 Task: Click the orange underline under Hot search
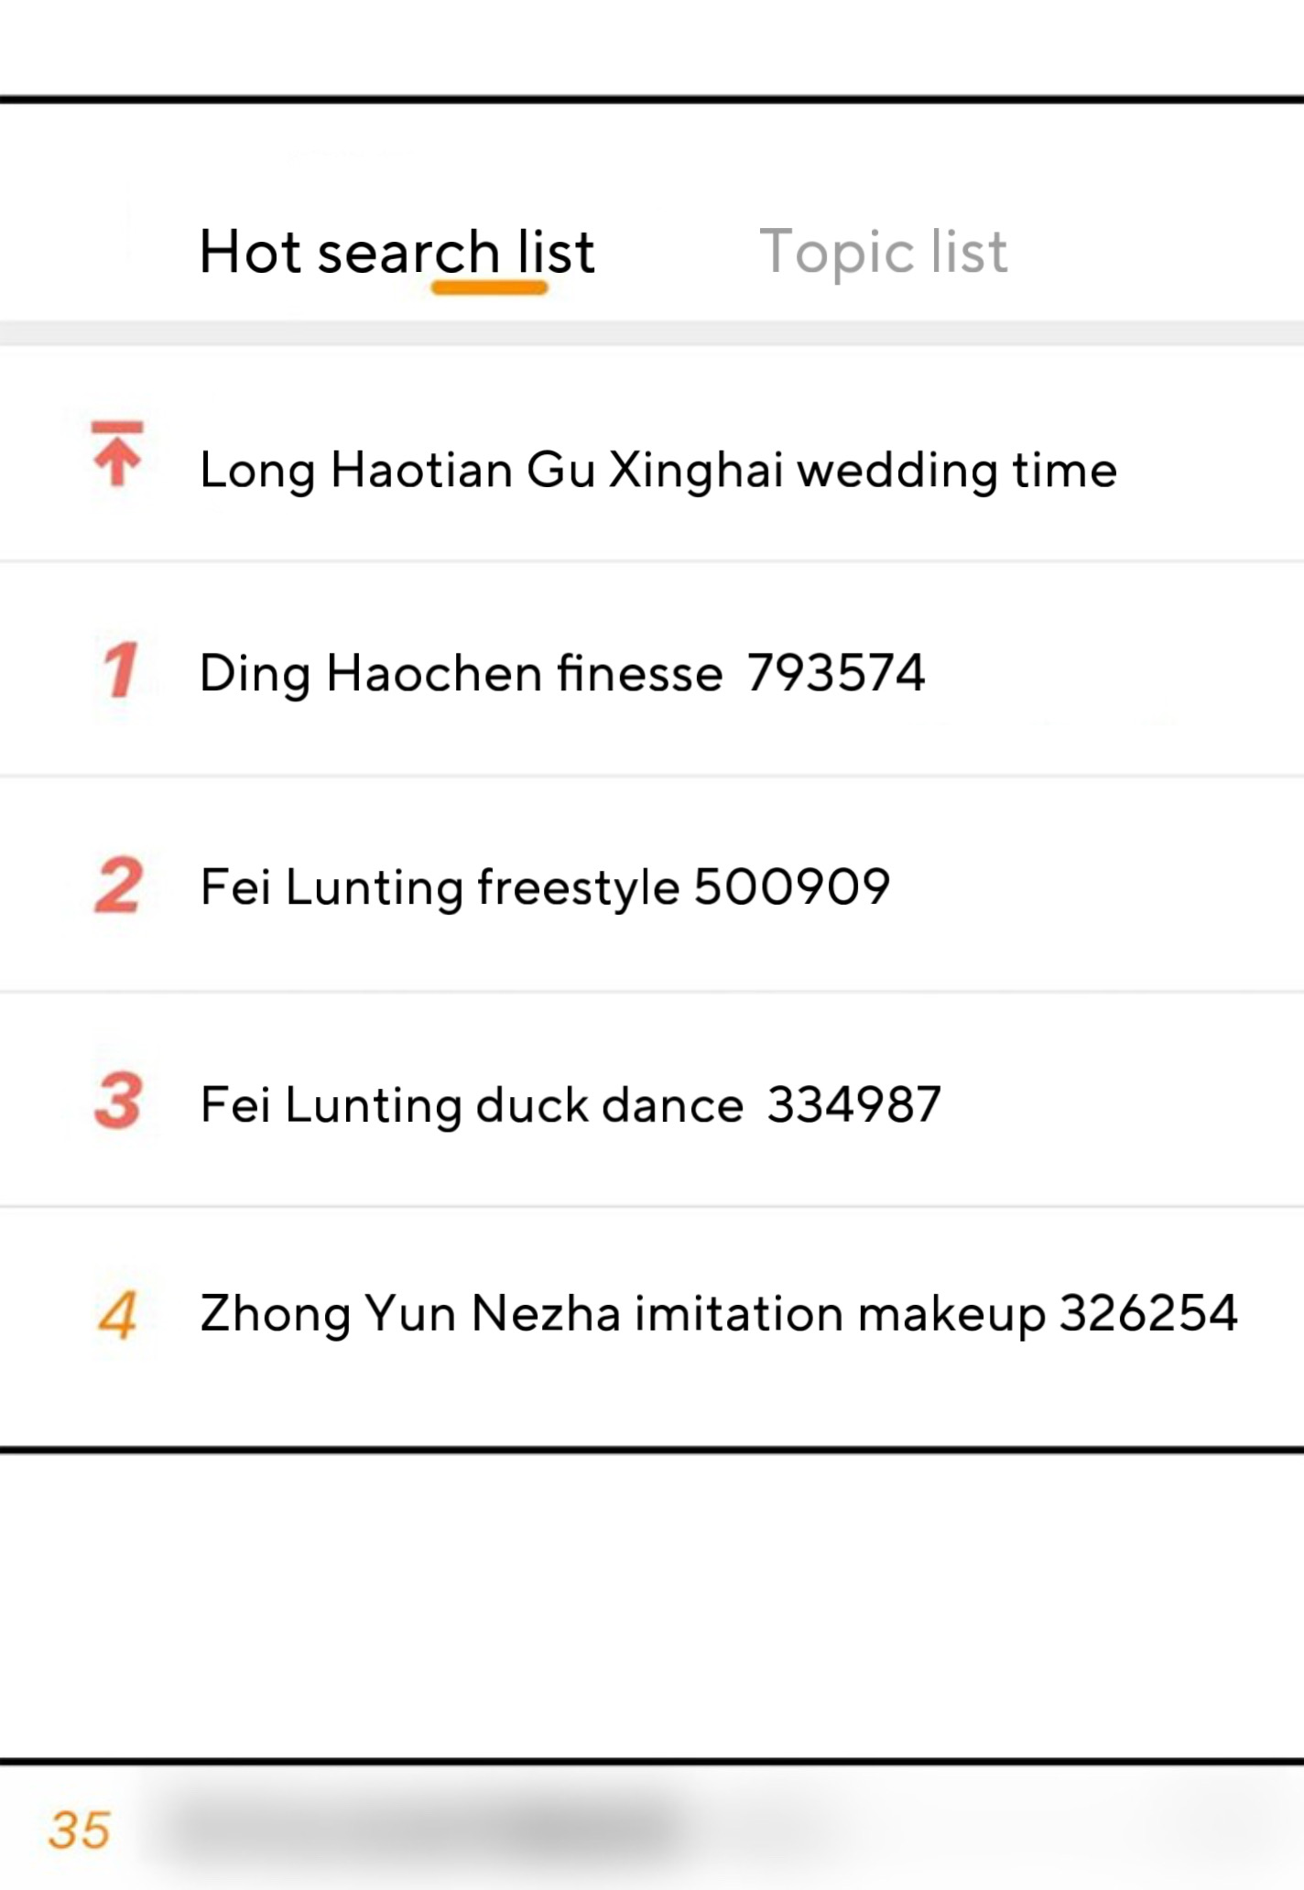click(x=489, y=288)
